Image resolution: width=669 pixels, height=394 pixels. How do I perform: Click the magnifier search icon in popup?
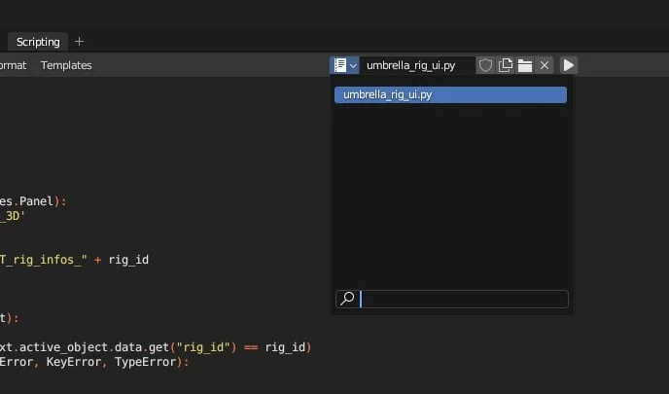346,300
